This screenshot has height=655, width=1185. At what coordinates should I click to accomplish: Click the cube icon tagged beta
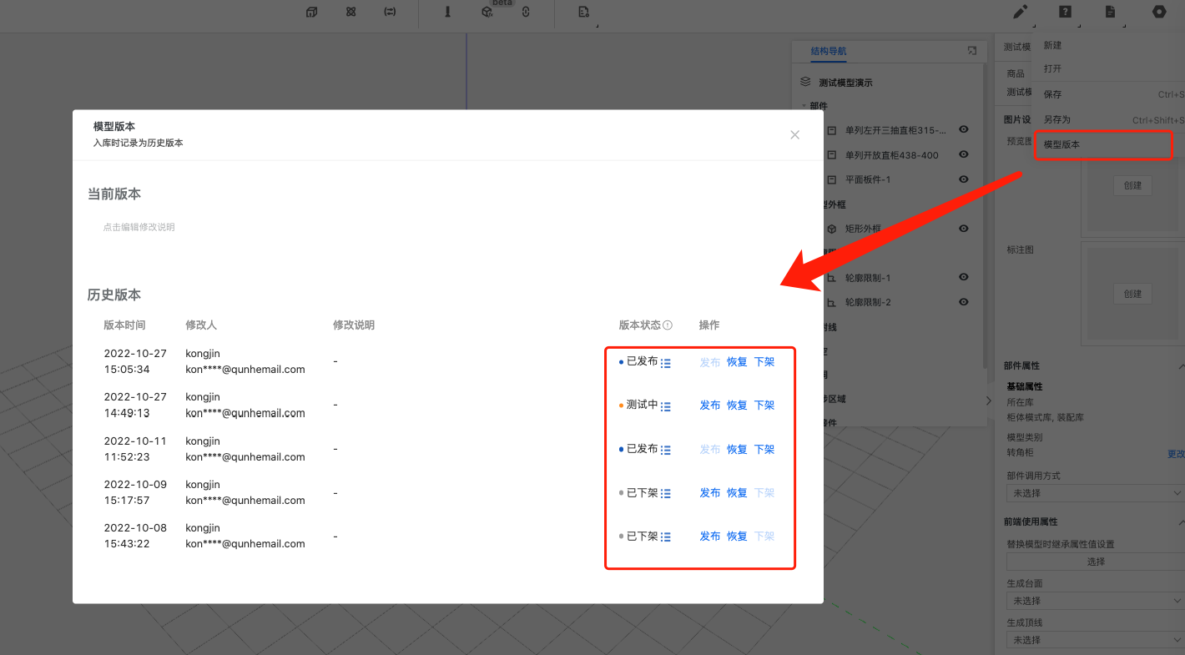[x=487, y=12]
